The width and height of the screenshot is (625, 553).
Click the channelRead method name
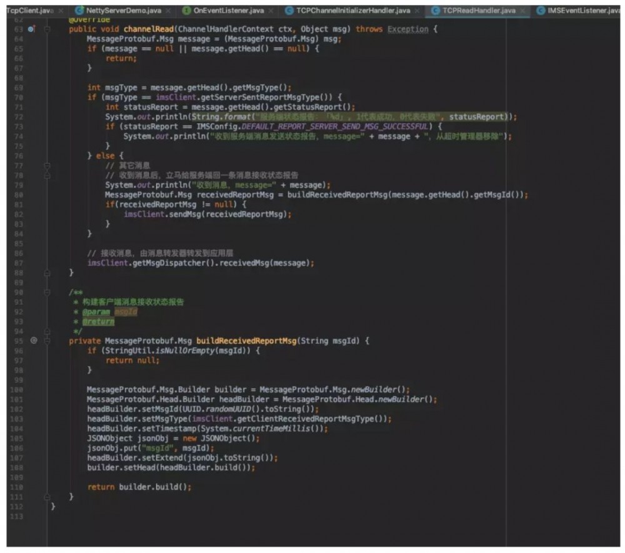[x=149, y=29]
